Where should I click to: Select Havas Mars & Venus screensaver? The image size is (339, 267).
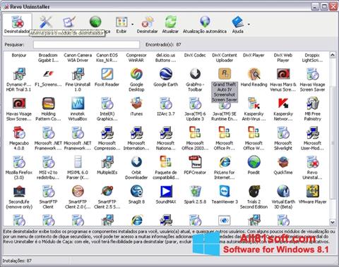click(283, 80)
